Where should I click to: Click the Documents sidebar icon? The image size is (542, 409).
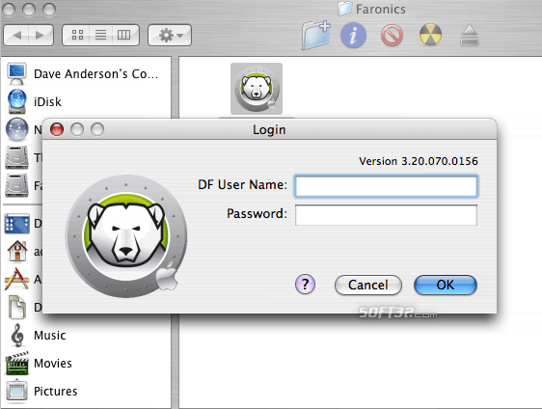[17, 307]
